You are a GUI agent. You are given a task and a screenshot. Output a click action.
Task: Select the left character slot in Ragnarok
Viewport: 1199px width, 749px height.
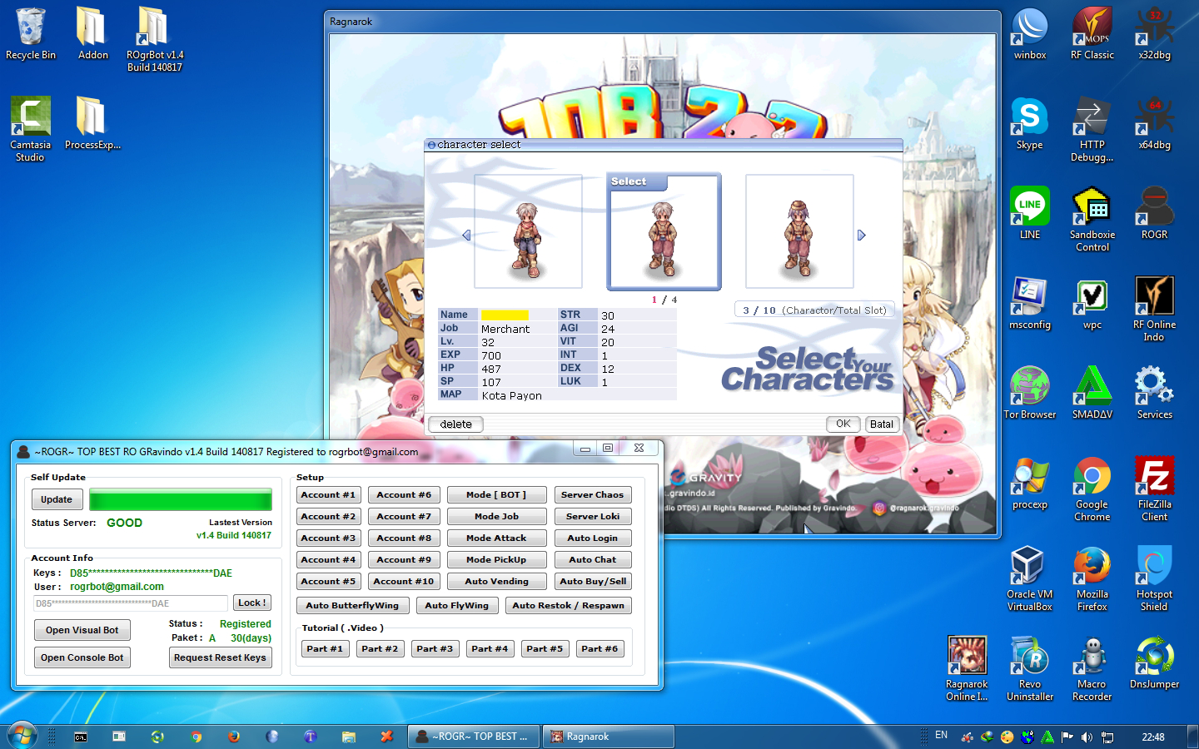click(x=528, y=231)
